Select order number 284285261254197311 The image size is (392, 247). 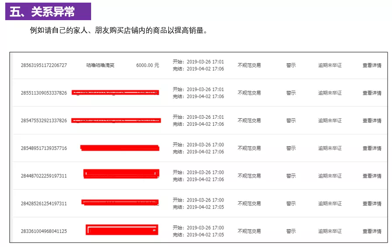[x=44, y=204]
